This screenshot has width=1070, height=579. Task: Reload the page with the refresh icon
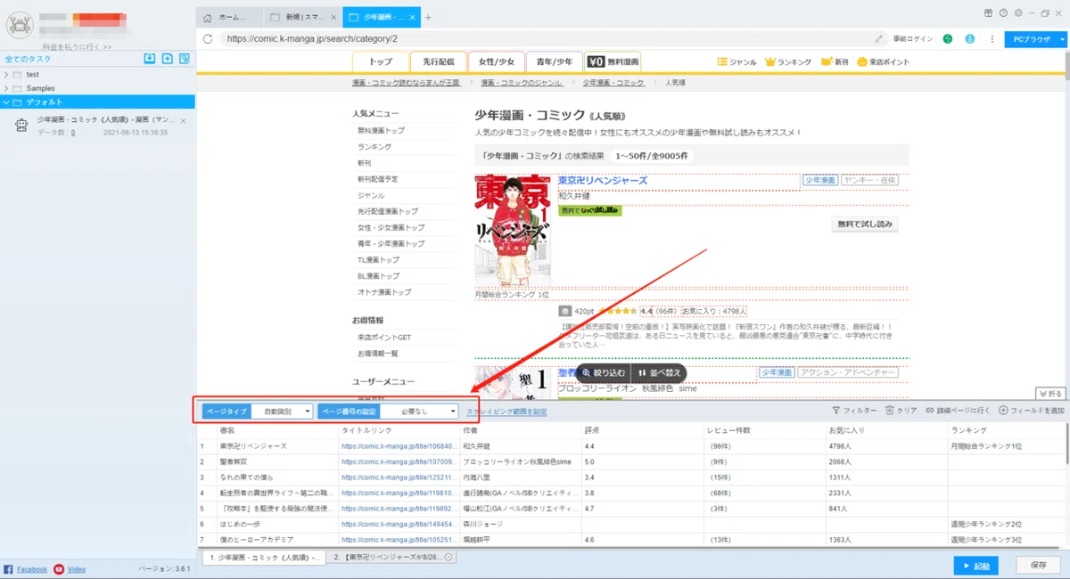click(208, 38)
